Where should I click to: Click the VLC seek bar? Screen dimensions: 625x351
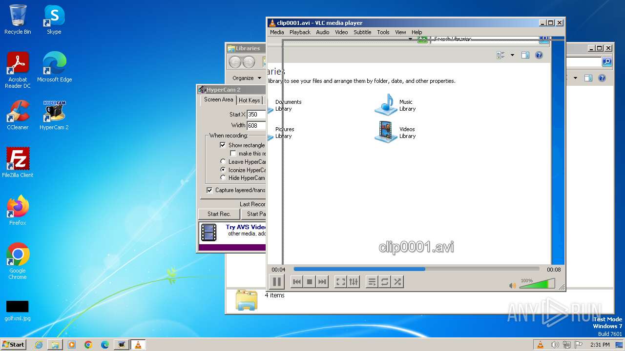pyautogui.click(x=417, y=269)
